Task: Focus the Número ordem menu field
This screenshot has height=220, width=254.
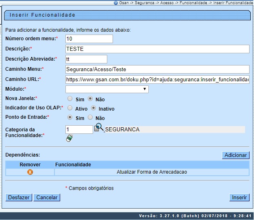Action: point(89,39)
